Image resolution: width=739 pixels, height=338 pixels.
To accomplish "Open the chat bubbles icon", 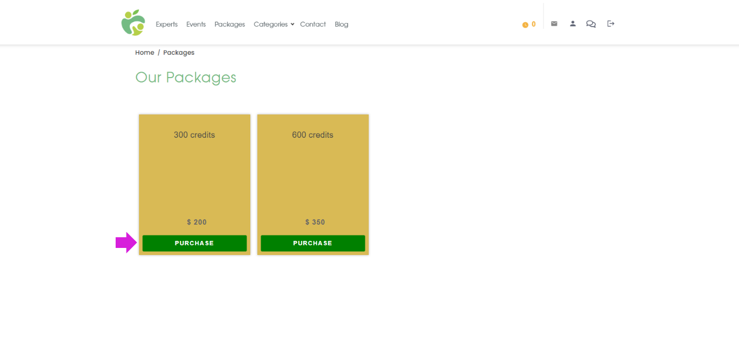I will pos(591,24).
